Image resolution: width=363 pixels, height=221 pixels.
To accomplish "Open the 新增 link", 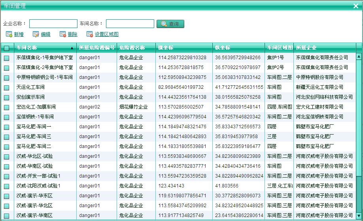I will point(19,34).
